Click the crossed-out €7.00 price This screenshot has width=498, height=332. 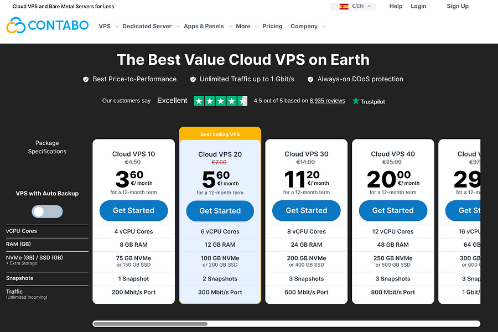219,162
